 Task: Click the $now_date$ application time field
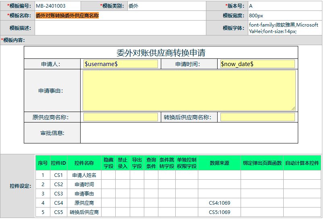pos(258,64)
